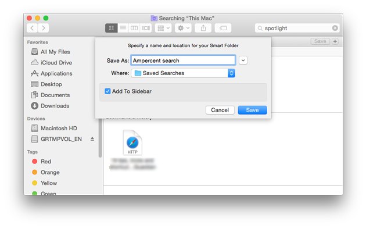This screenshot has width=366, height=228.
Task: Open Desktop in sidebar
Action: pos(46,84)
